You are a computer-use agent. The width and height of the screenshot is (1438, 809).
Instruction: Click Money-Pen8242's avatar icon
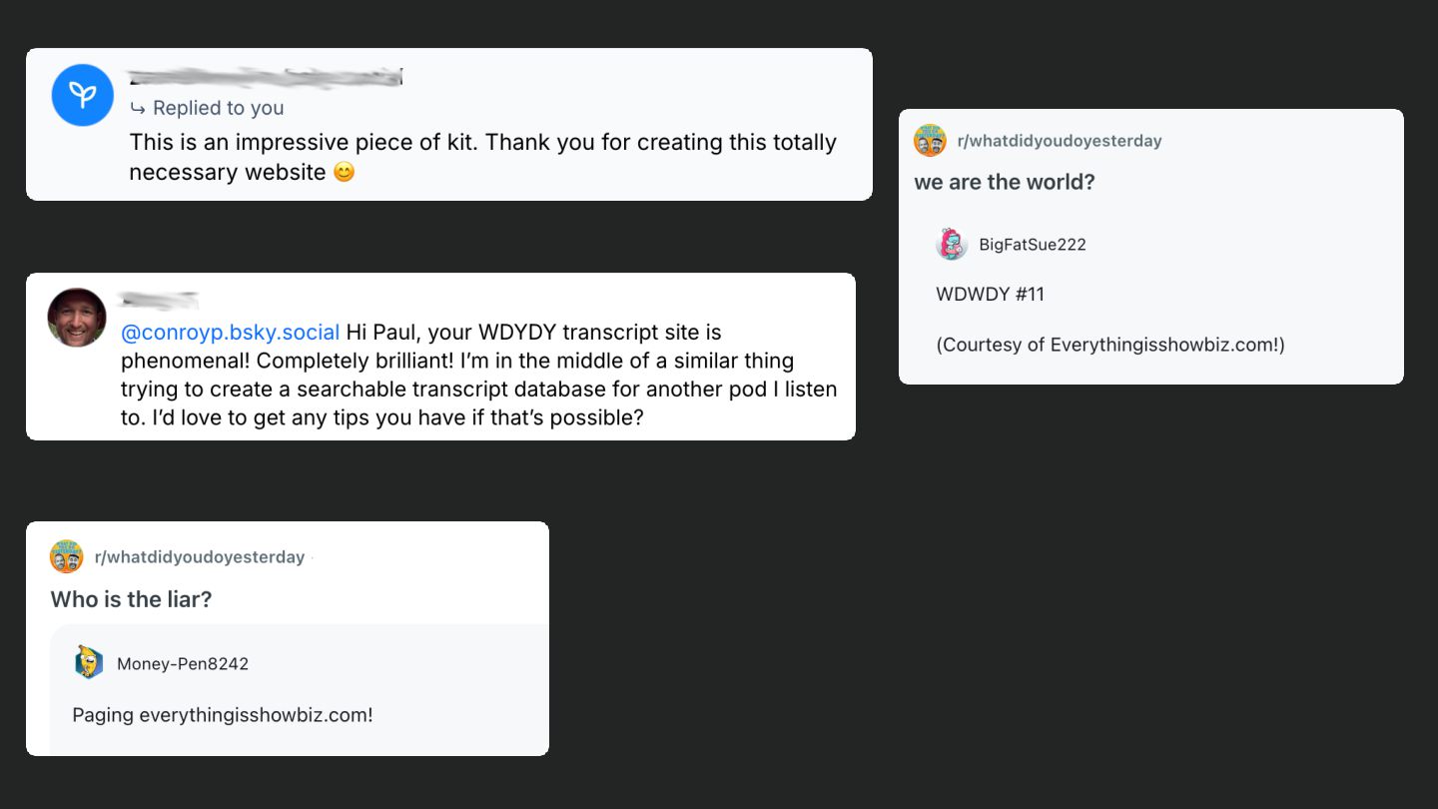(x=89, y=663)
